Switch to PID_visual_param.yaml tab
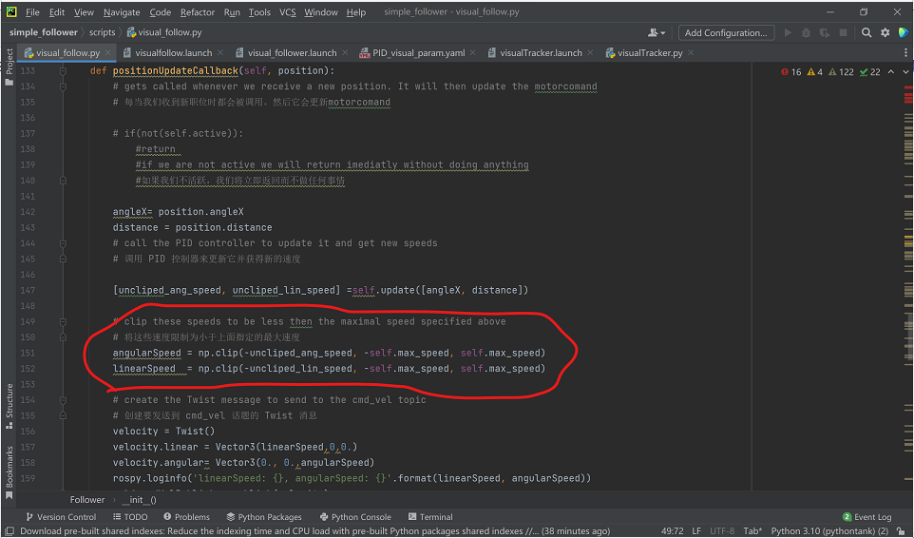 (x=418, y=52)
